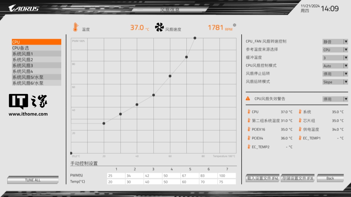Click thermometer icon beside 芯片组 temperature
This screenshot has width=351, height=197.
(x=300, y=120)
